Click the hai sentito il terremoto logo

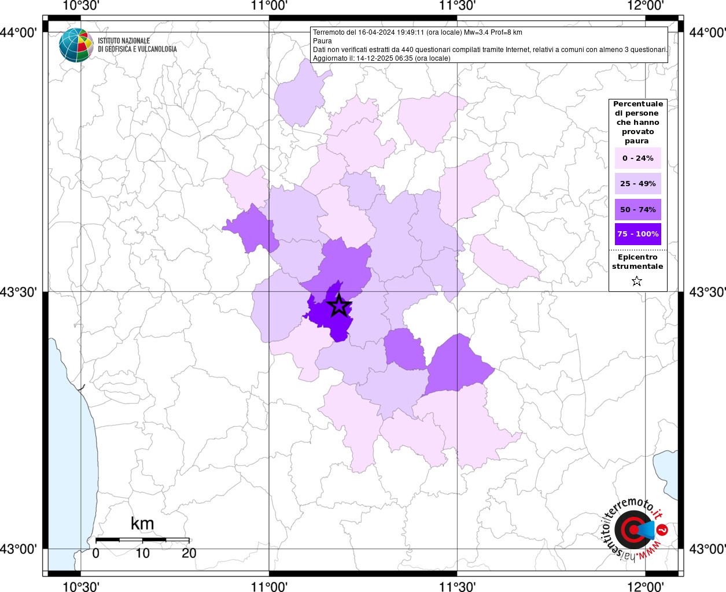pos(635,529)
